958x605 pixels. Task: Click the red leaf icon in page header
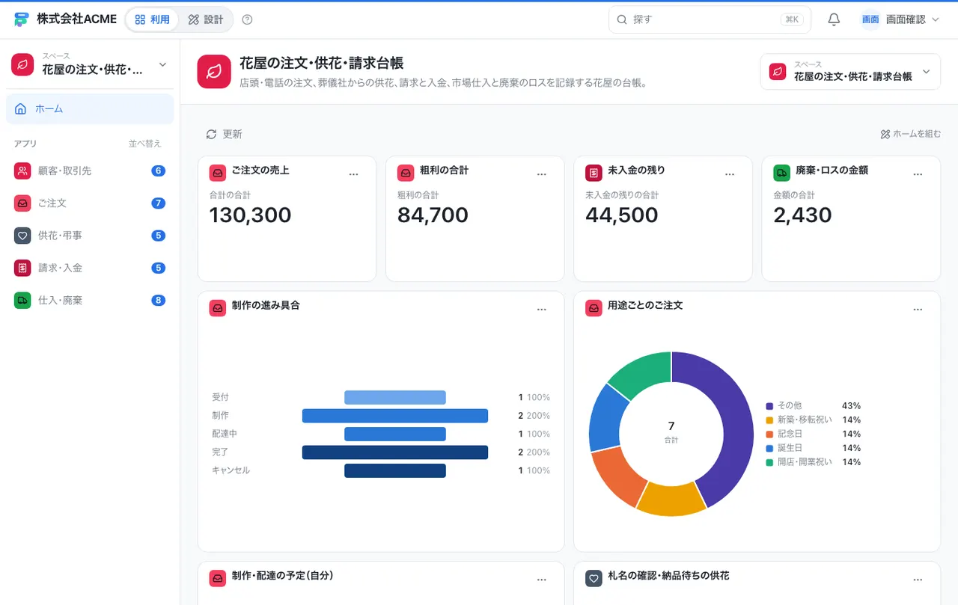click(214, 72)
